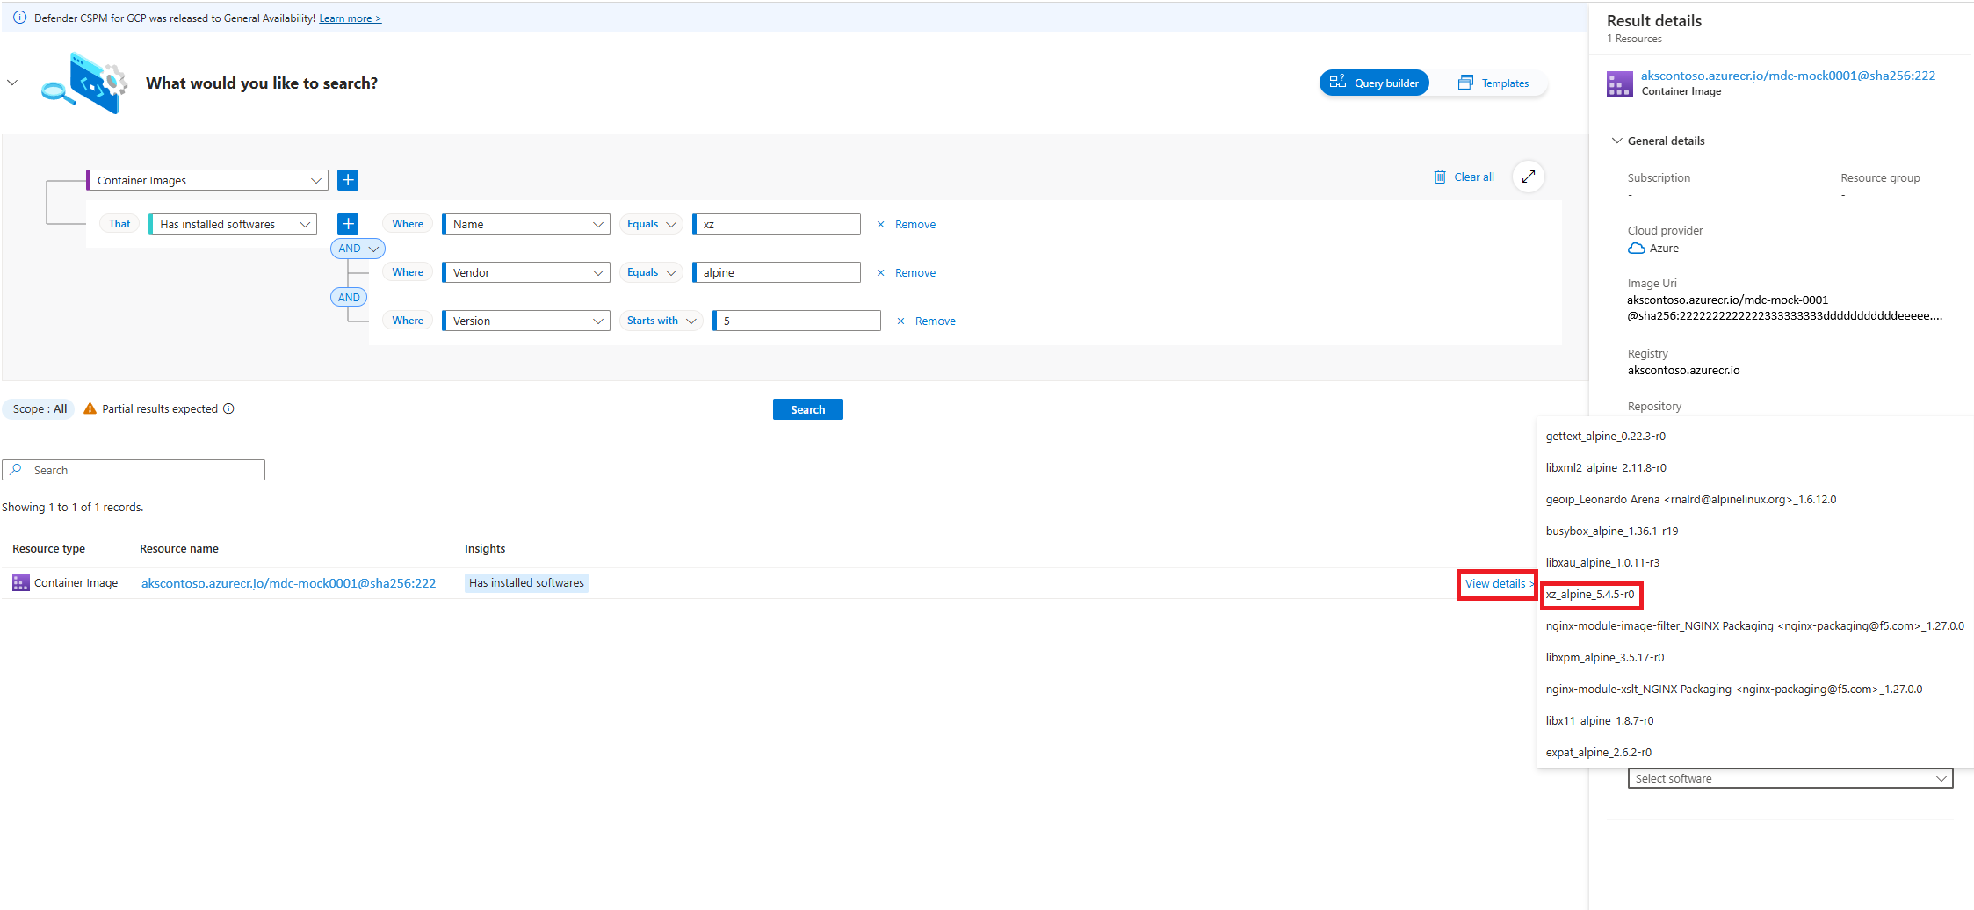Open the Select software dropdown
This screenshot has width=1974, height=910.
pos(1789,777)
